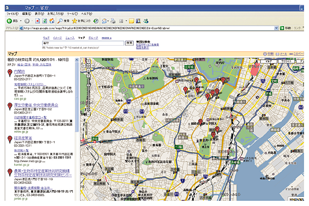The image size is (309, 206).
Task: Click the Research book toolbar icon
Action: pyautogui.click(x=138, y=21)
